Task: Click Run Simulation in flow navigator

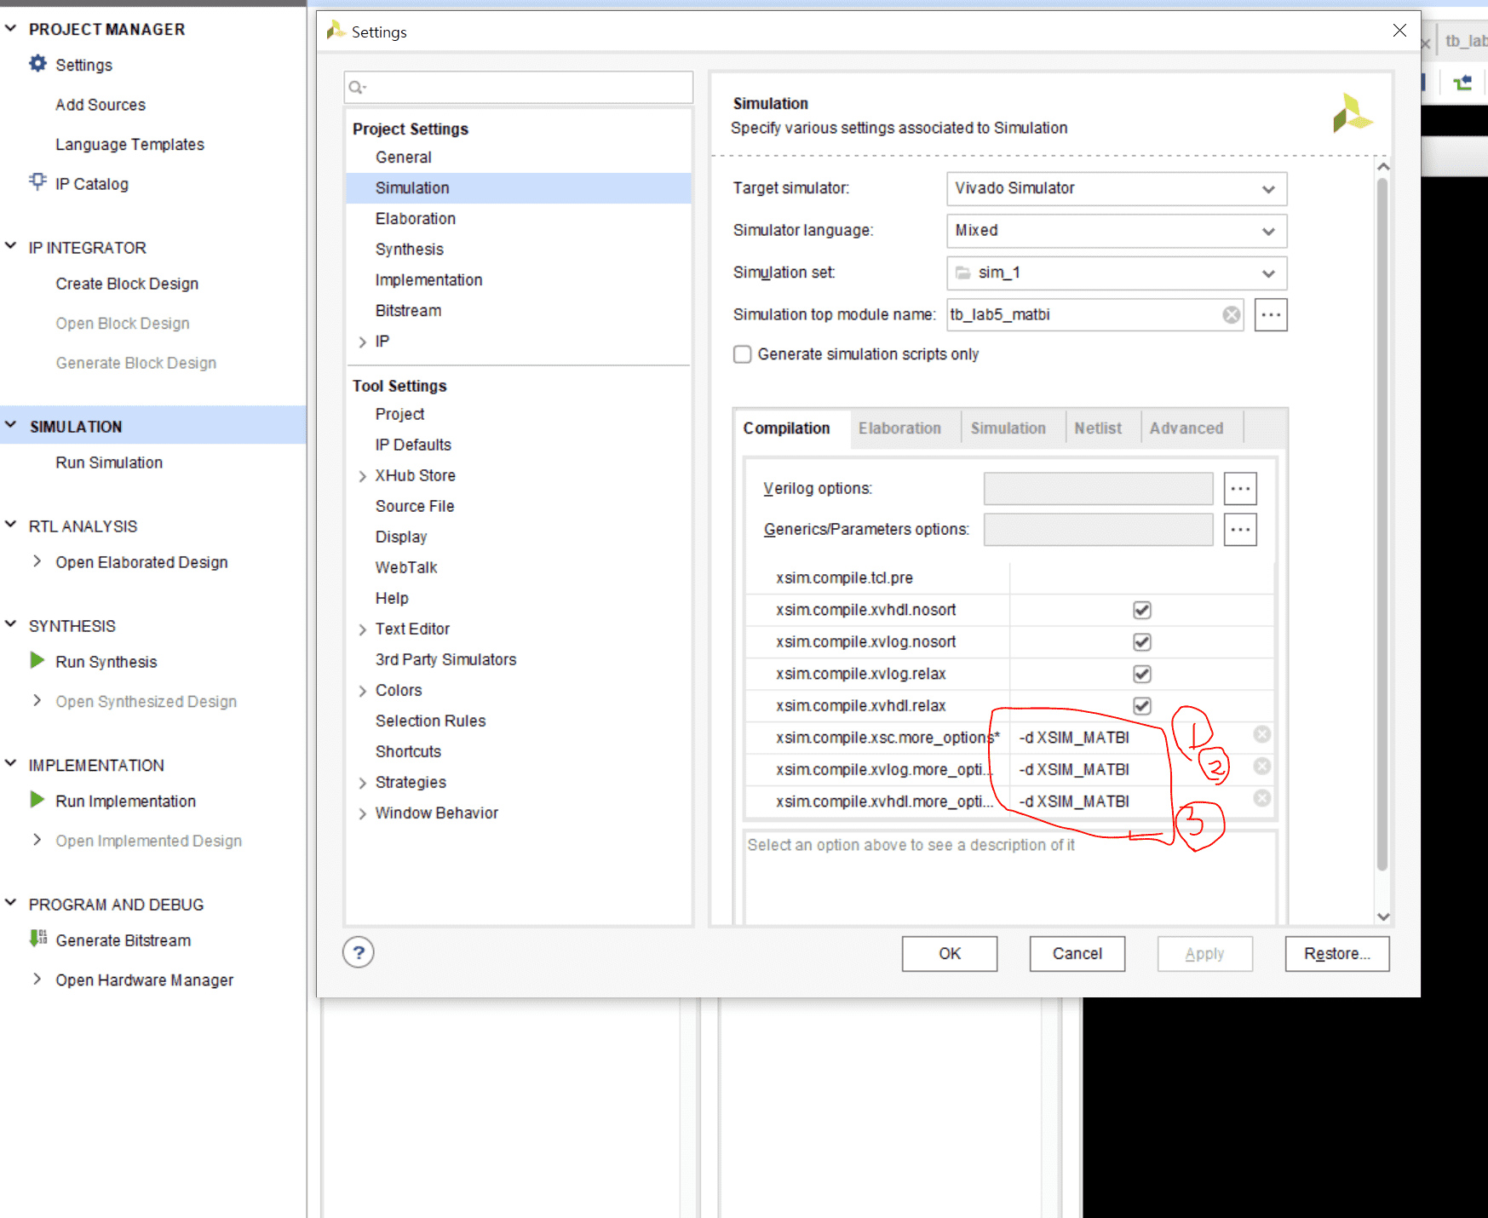Action: (109, 462)
